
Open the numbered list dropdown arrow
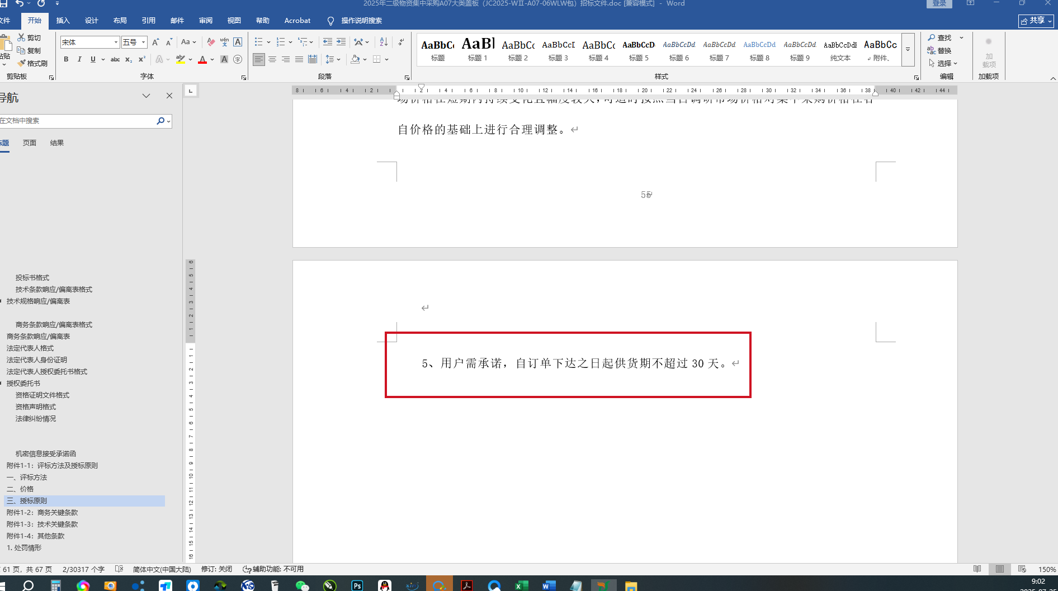click(x=290, y=42)
